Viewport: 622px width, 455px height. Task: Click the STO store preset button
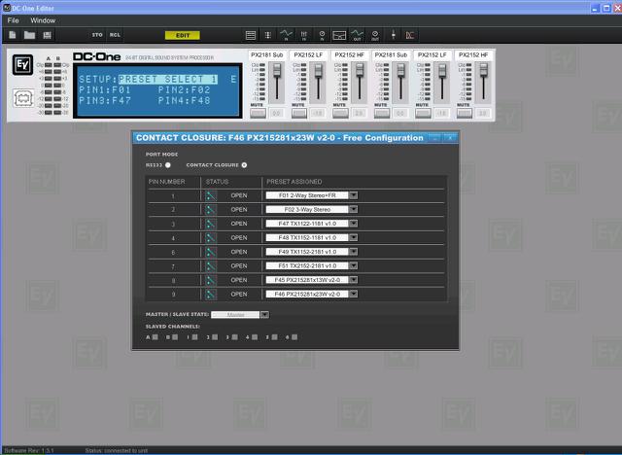click(x=97, y=35)
